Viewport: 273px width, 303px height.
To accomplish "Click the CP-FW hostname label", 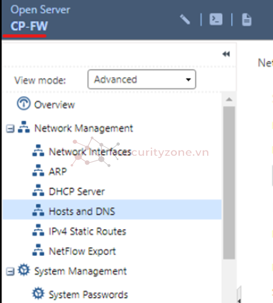I will (29, 26).
